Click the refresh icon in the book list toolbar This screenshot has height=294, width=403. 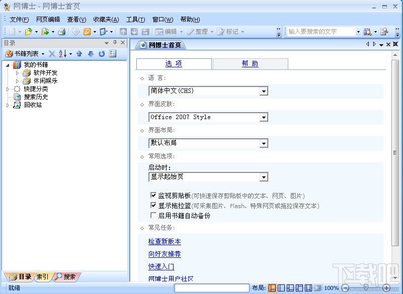point(101,54)
